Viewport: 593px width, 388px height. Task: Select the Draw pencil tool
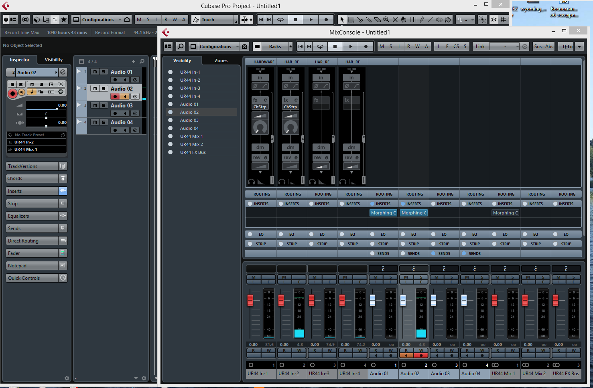tap(422, 20)
